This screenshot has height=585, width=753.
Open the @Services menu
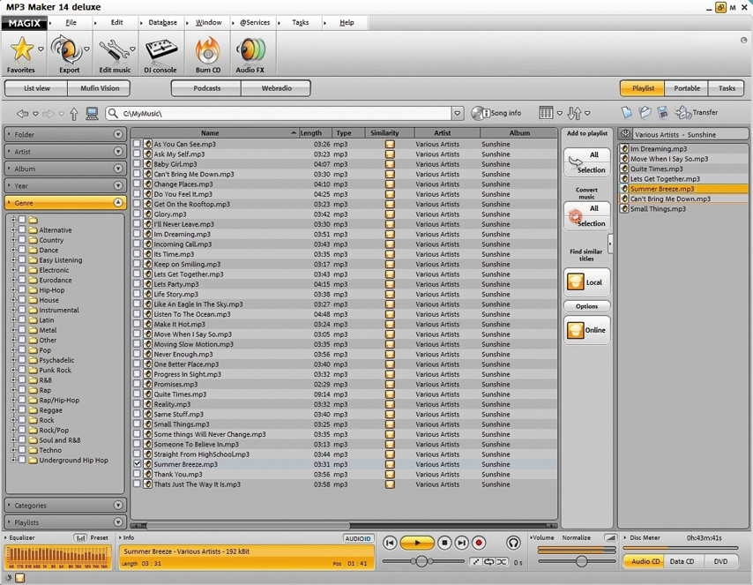[255, 23]
